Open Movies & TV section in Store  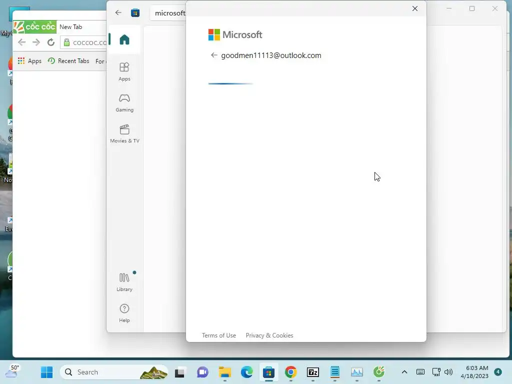click(x=124, y=134)
